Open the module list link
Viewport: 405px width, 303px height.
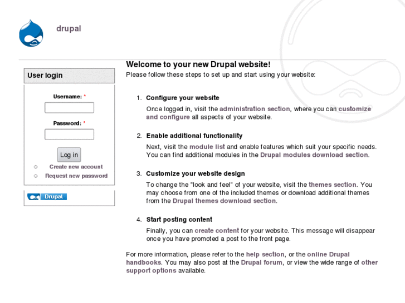coord(207,147)
